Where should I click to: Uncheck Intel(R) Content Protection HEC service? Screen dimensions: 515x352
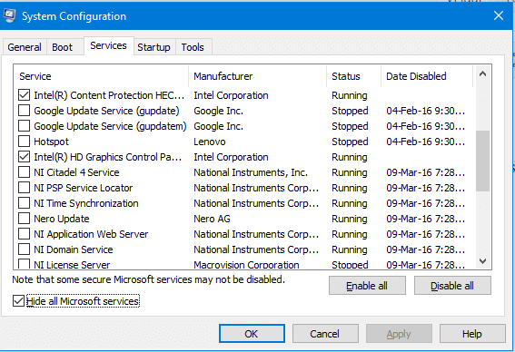(24, 95)
